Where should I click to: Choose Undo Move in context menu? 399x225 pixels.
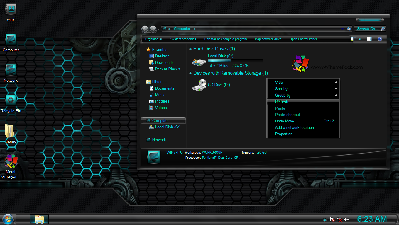tap(303, 121)
